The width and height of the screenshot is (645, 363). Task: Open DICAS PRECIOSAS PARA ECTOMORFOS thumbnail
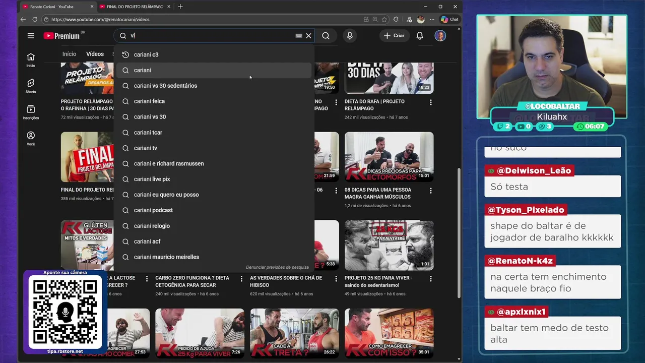click(x=389, y=157)
